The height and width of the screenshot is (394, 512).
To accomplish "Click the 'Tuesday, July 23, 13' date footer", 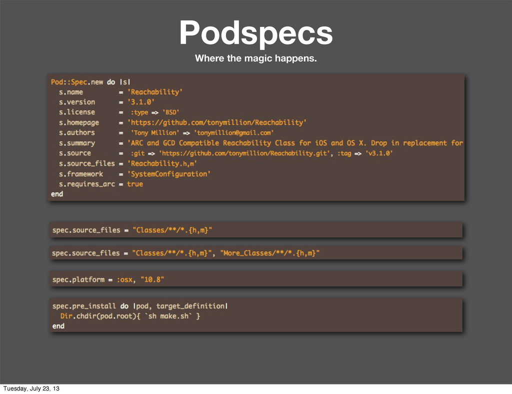I will [x=31, y=388].
